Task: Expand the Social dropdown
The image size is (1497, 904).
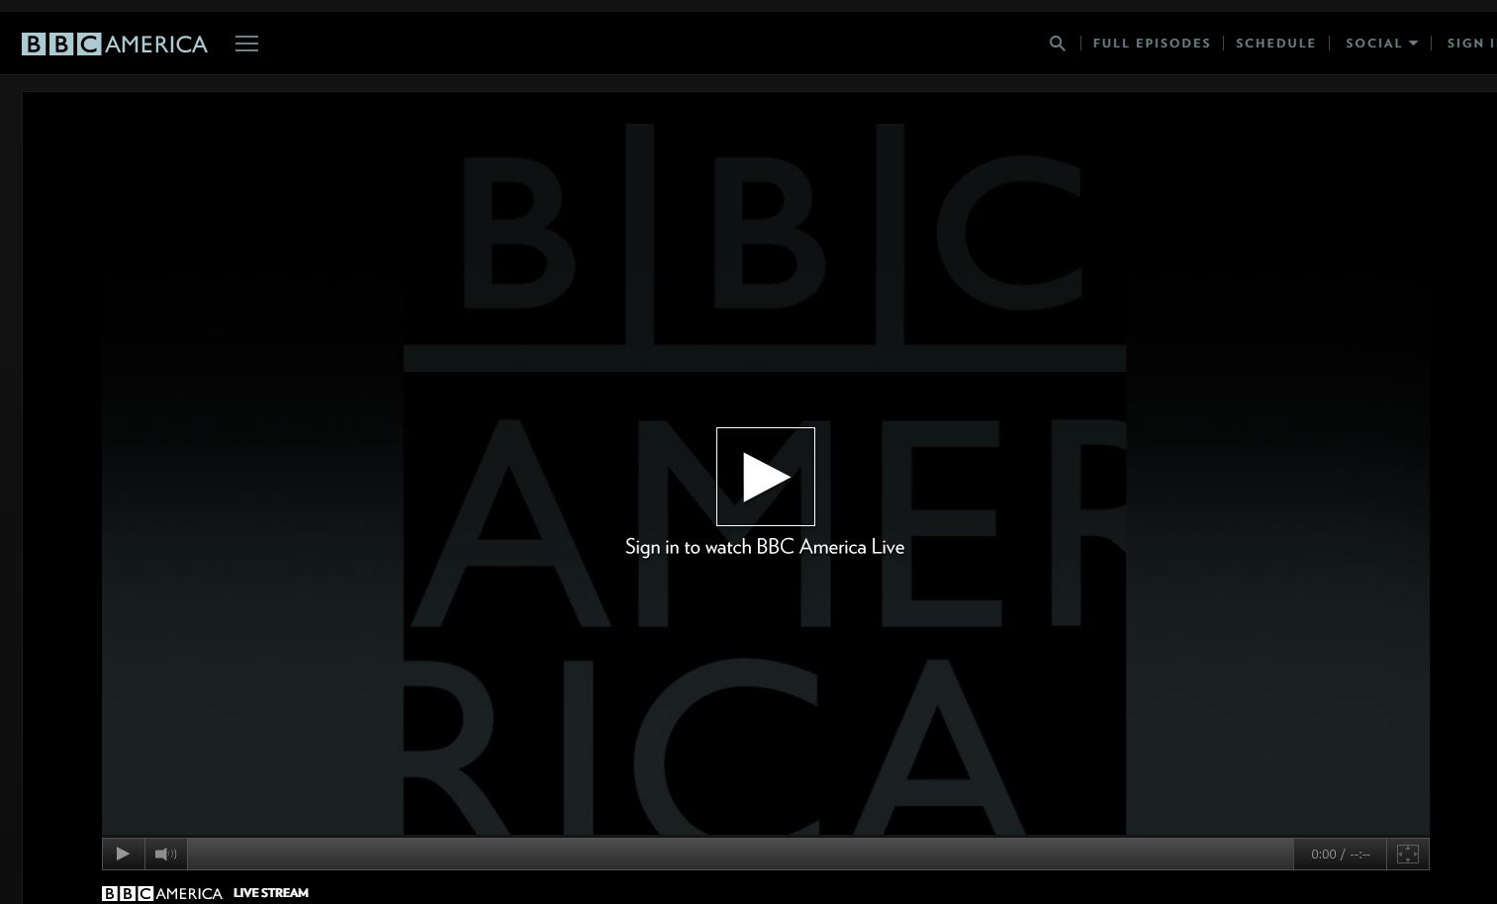Action: pos(1381,44)
